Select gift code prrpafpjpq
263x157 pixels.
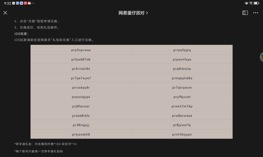pyautogui.click(x=182, y=50)
